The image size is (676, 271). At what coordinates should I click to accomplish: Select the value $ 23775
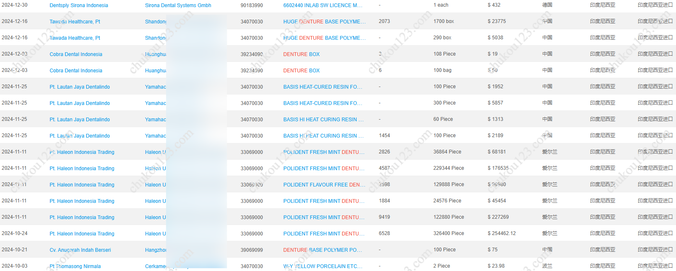click(x=497, y=21)
